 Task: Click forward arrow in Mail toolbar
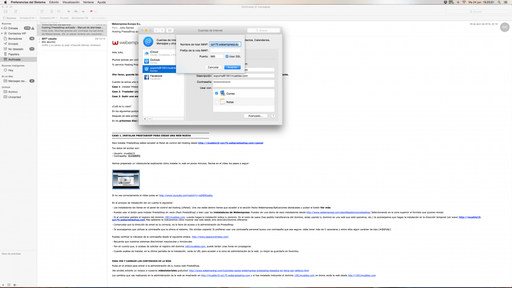pyautogui.click(x=83, y=12)
